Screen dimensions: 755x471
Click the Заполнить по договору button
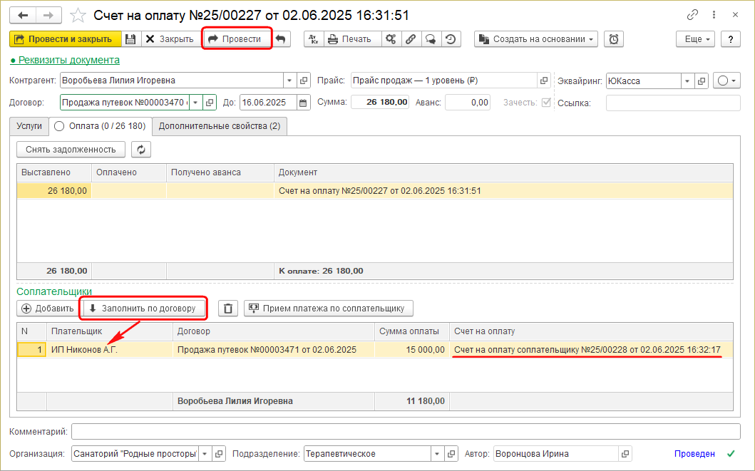[x=143, y=309]
